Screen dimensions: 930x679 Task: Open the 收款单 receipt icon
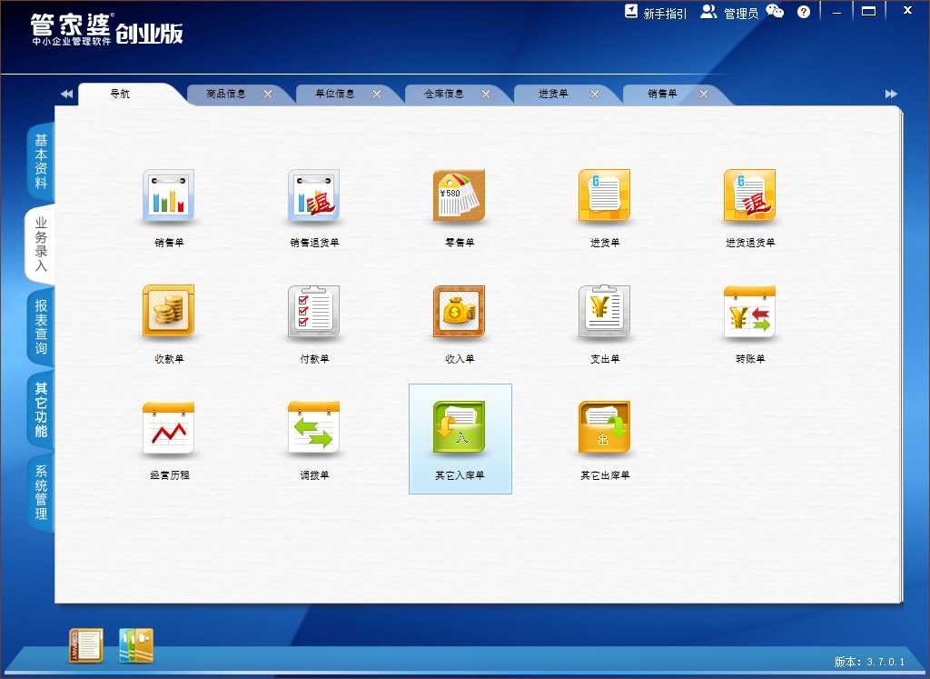click(169, 313)
